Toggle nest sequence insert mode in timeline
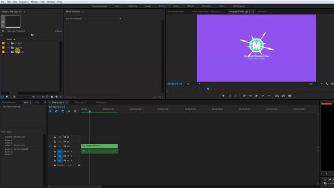Screen dimensions: 334x188 click(x=51, y=111)
